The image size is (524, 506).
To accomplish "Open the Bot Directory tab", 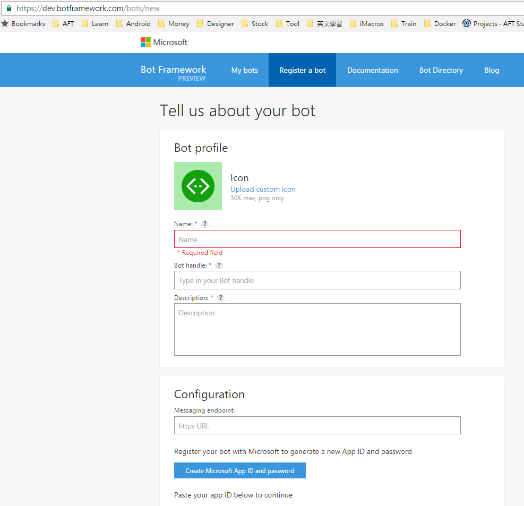I will click(x=441, y=70).
